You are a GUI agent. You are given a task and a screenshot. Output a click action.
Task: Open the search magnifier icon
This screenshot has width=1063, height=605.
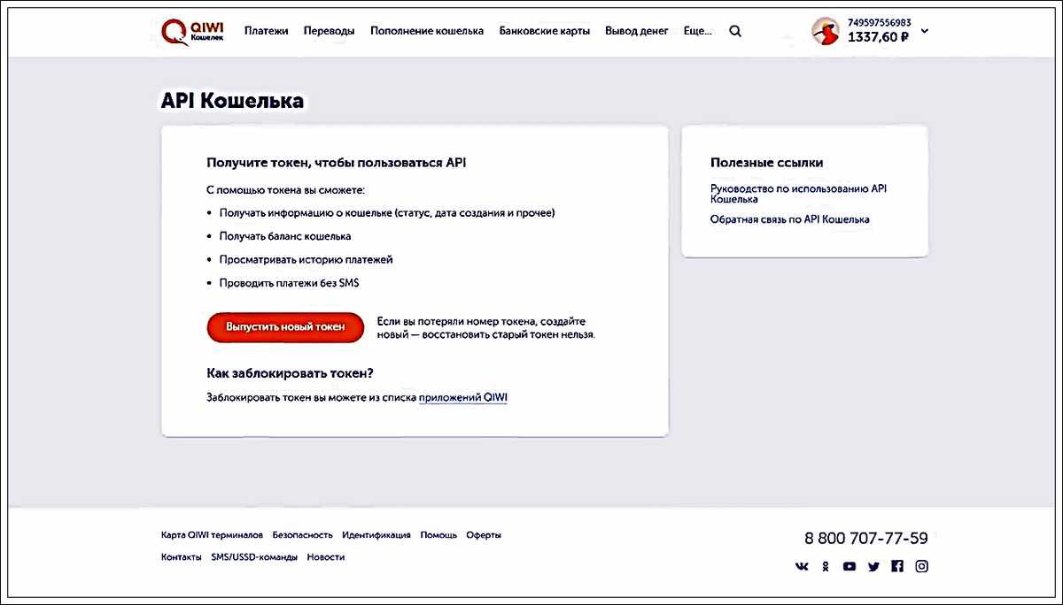tap(735, 31)
